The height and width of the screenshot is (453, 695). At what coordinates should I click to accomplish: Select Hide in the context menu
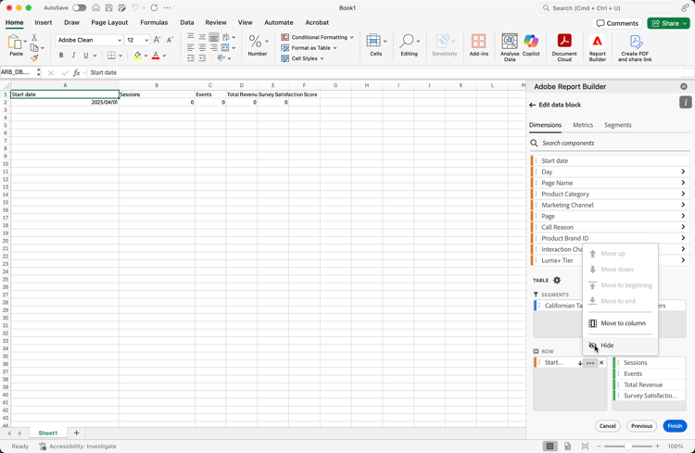(x=620, y=346)
